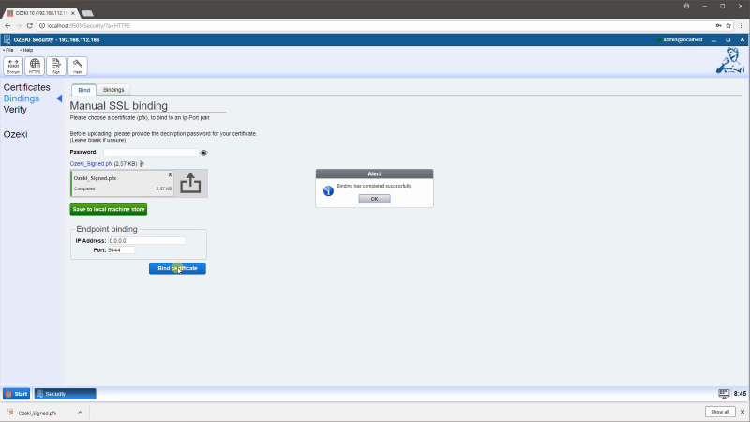Open the Encrypt tool in the toolbar
This screenshot has height=422, width=750.
click(13, 66)
